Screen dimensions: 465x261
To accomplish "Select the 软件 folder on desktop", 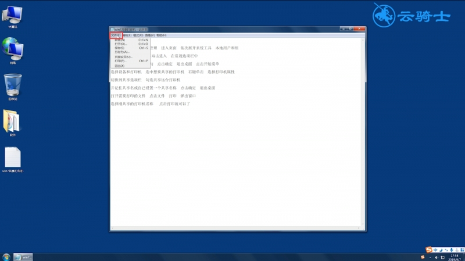I will pos(12,123).
